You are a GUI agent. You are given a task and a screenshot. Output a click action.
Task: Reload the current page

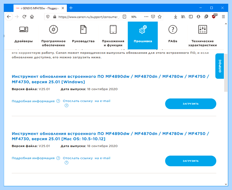pos(24,17)
